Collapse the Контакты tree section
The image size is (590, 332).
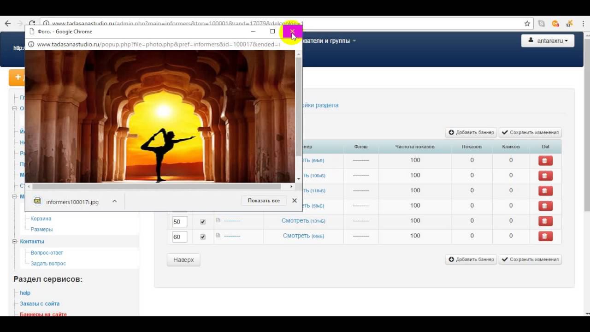15,241
